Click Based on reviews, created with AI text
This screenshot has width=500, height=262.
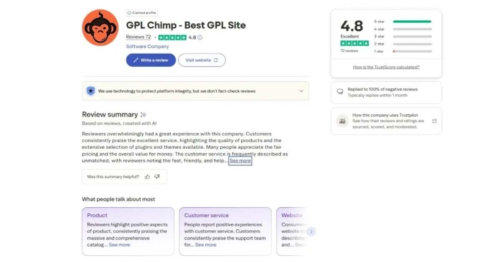(x=119, y=123)
